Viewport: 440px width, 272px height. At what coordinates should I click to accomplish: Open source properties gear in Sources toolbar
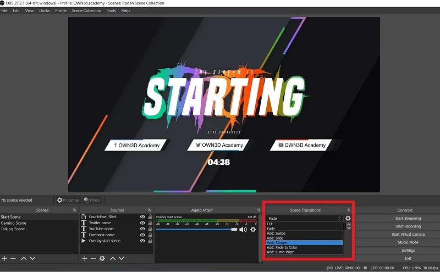(x=102, y=258)
